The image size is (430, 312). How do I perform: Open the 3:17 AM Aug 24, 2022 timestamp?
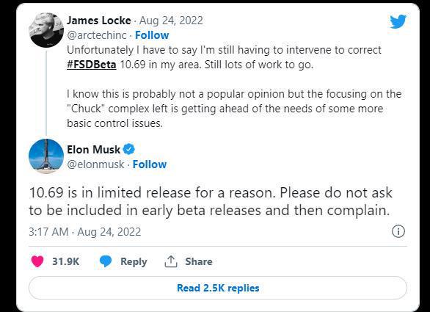tap(84, 231)
